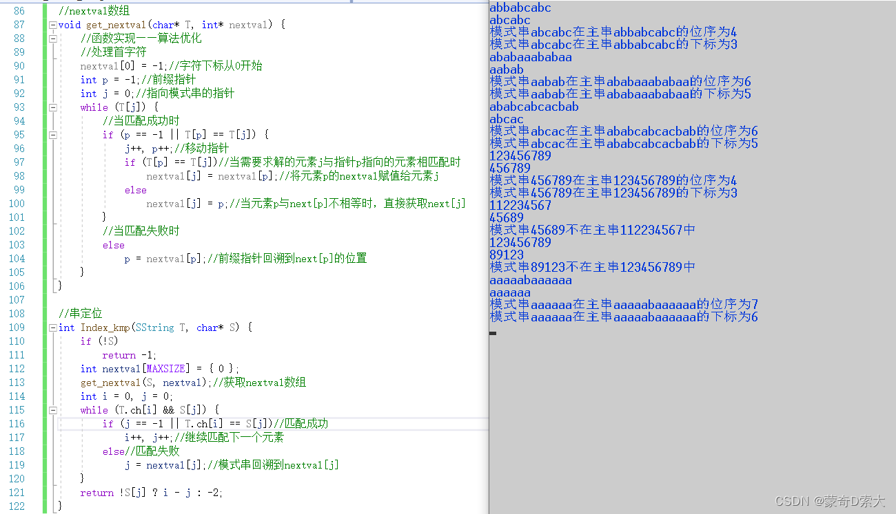Click console line '模式串abcabc在主串abbabcabc的下标为3'
896x514 pixels.
(613, 45)
